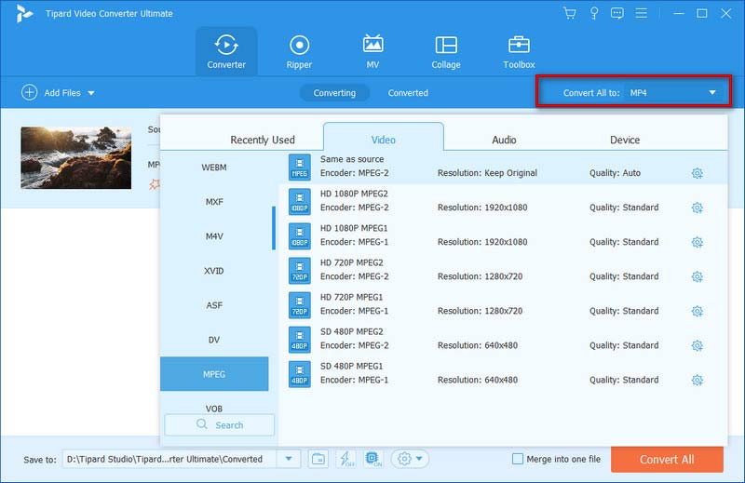Select the MXF format
745x483 pixels.
[x=214, y=202]
